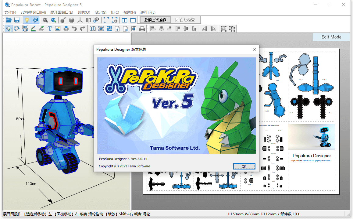Click the three-axis orientation icon
This screenshot has height=219, width=353.
80,20
